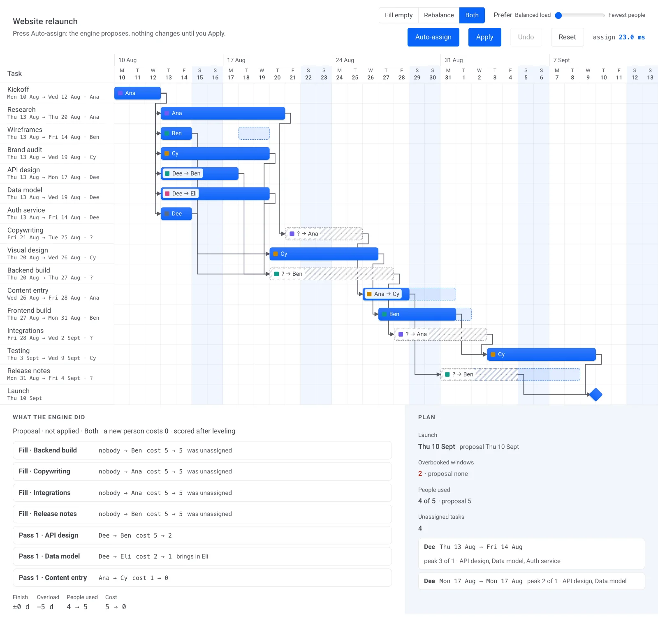Click the Auto-assign button
This screenshot has height=644, width=658.
[x=433, y=37]
